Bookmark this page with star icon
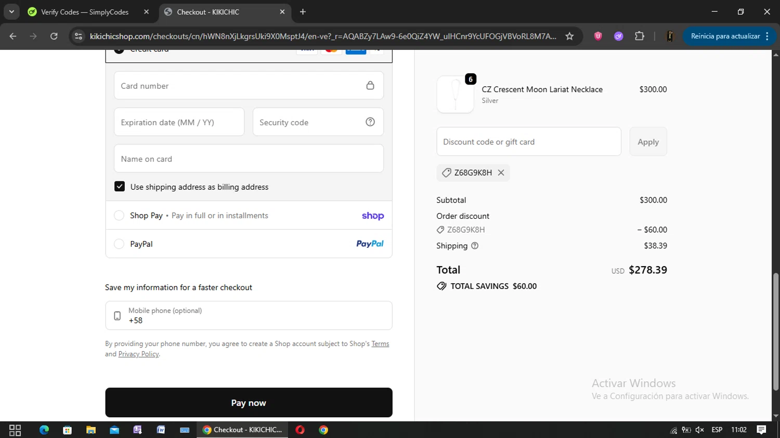Screen dimensions: 780x438 coord(569,36)
